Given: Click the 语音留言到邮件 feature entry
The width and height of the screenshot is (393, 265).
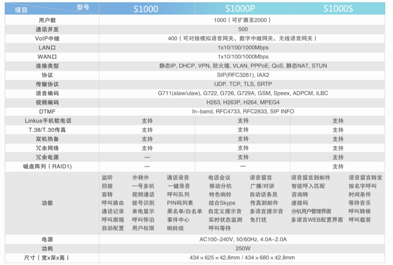Looking at the screenshot, I should (x=311, y=178).
